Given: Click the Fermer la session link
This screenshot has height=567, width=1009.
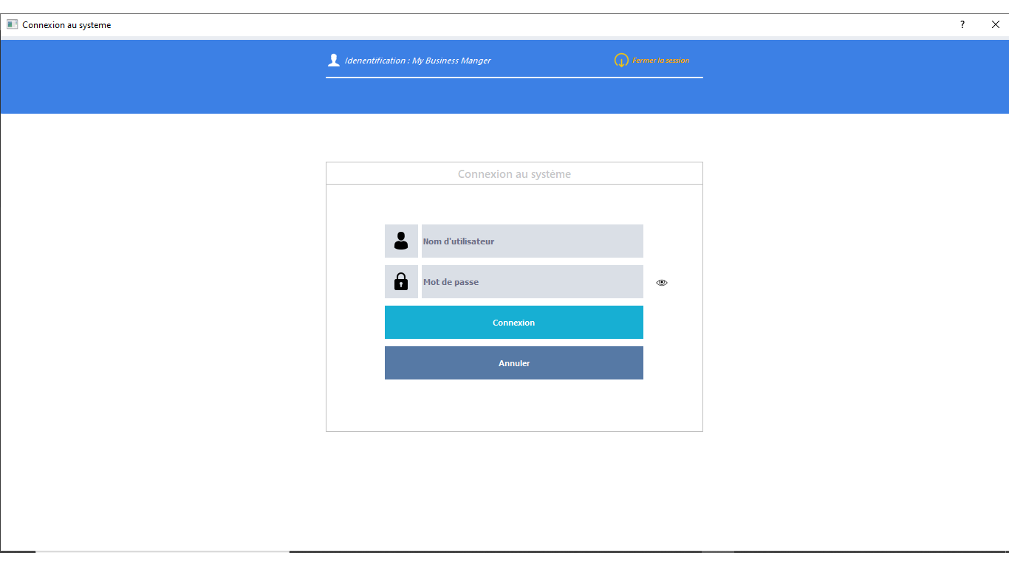Looking at the screenshot, I should click(661, 60).
